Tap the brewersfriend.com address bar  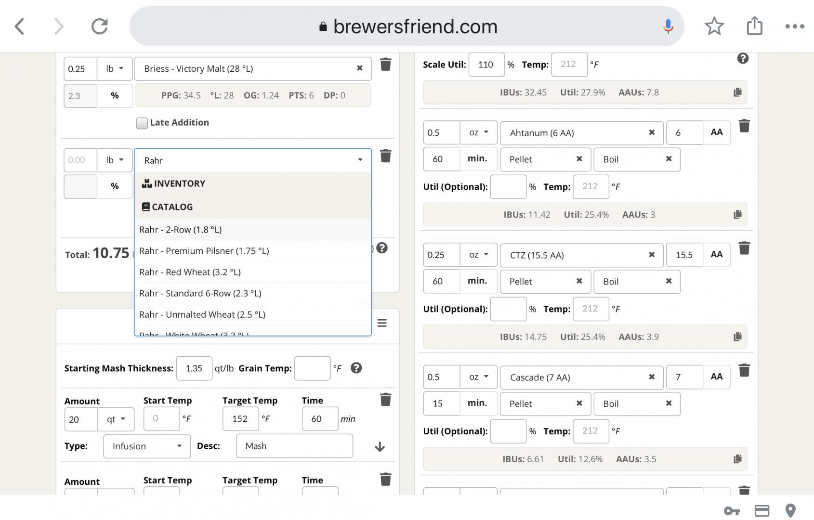tap(407, 26)
